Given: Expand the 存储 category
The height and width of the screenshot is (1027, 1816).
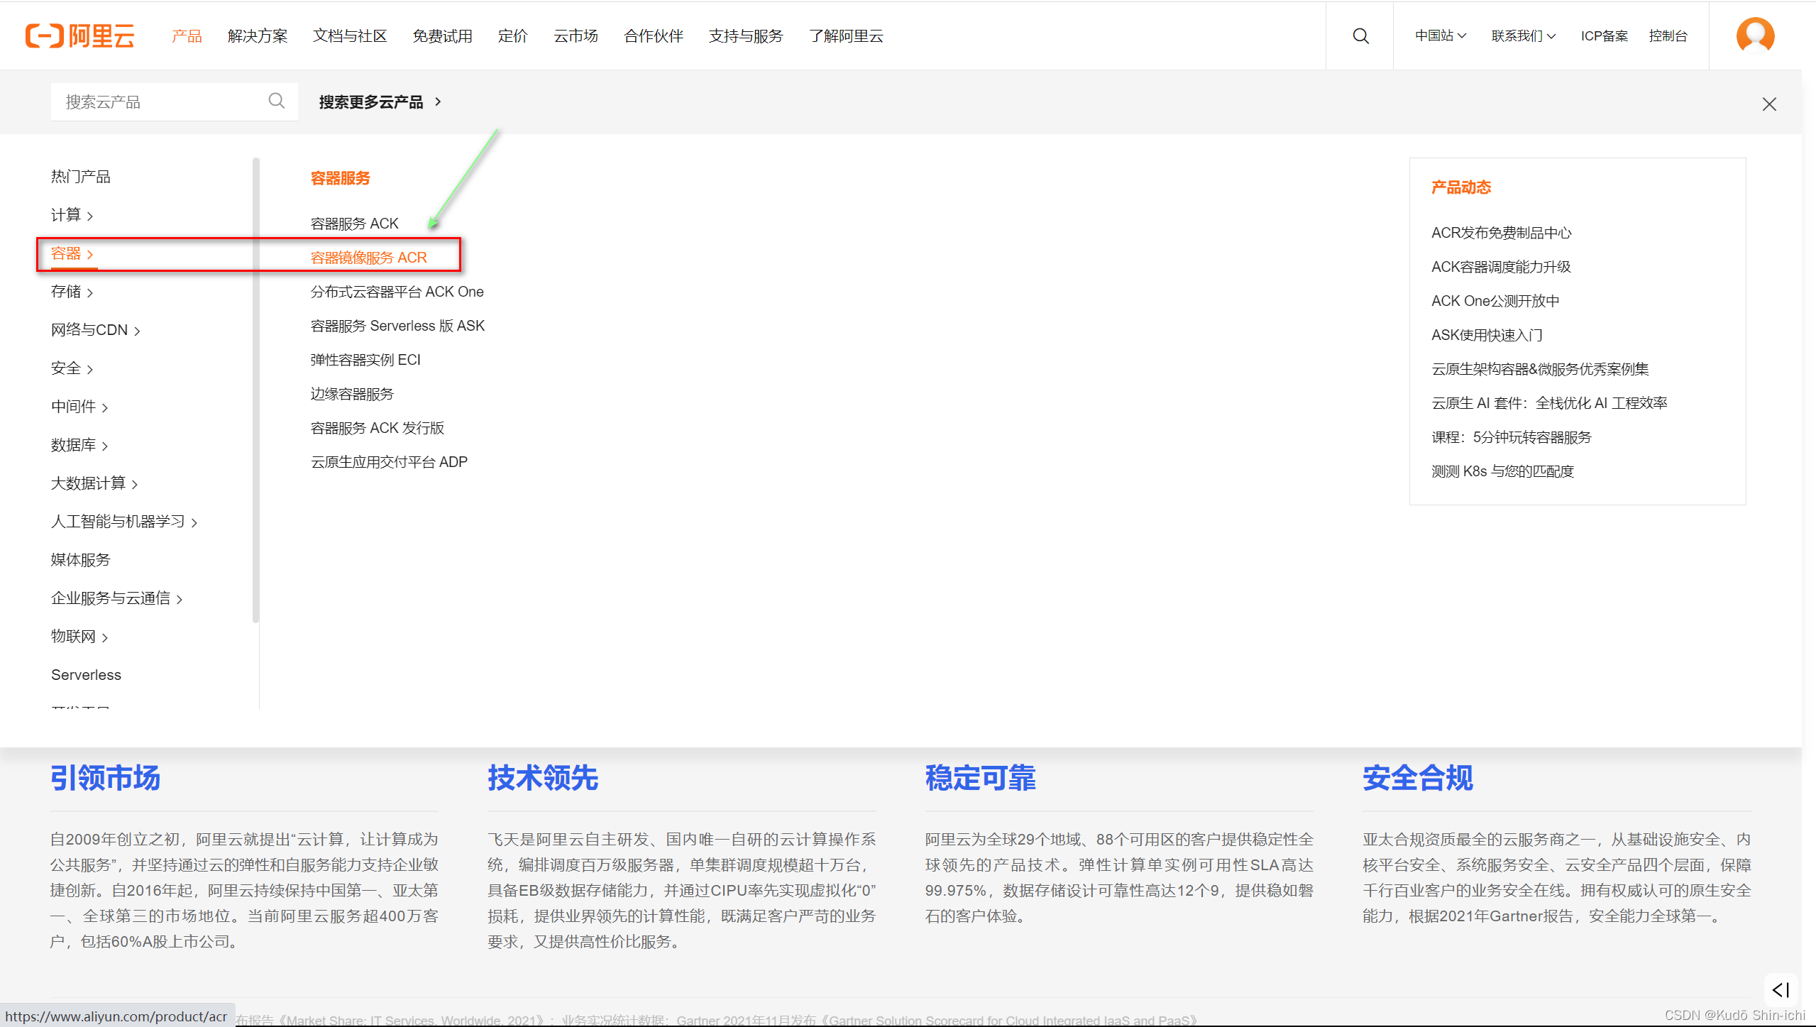Looking at the screenshot, I should [72, 292].
